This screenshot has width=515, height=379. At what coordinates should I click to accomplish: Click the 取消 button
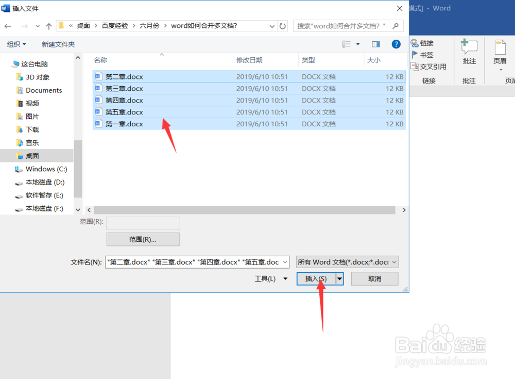[375, 278]
